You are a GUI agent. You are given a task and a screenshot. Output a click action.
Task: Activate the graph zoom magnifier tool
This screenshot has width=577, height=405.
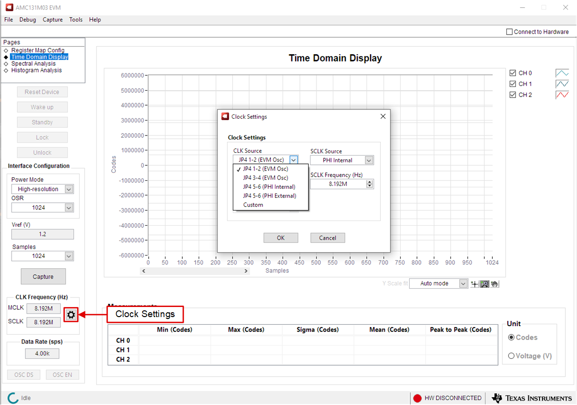485,284
